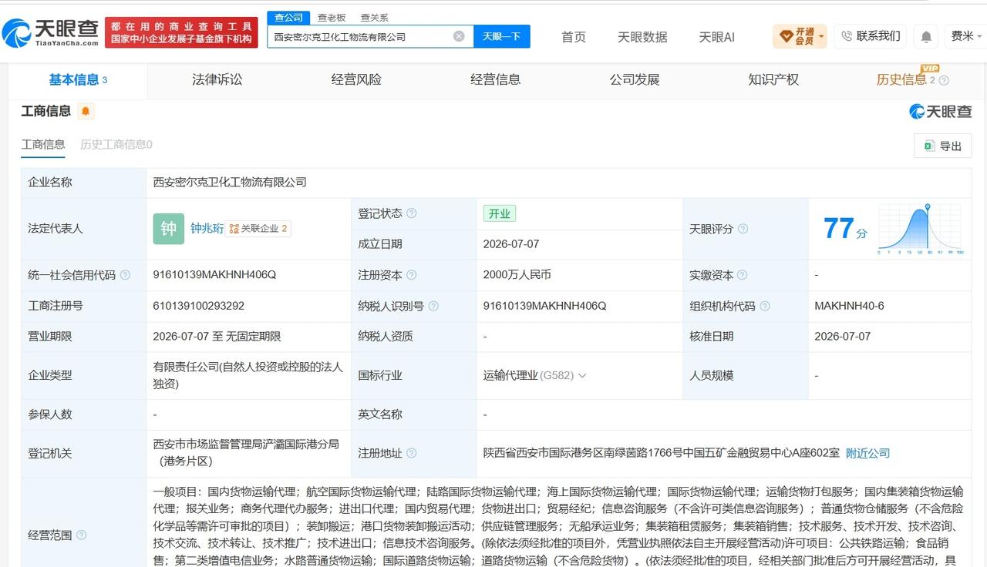The height and width of the screenshot is (567, 987).
Task: Open the 经营信息 tab
Action: click(x=495, y=79)
